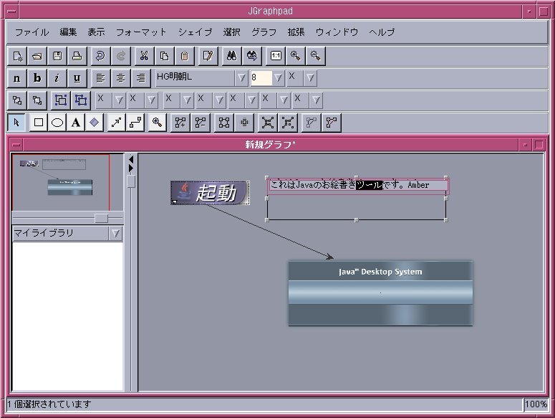The width and height of the screenshot is (555, 418).
Task: Toggle bold with the b button
Action: (37, 78)
